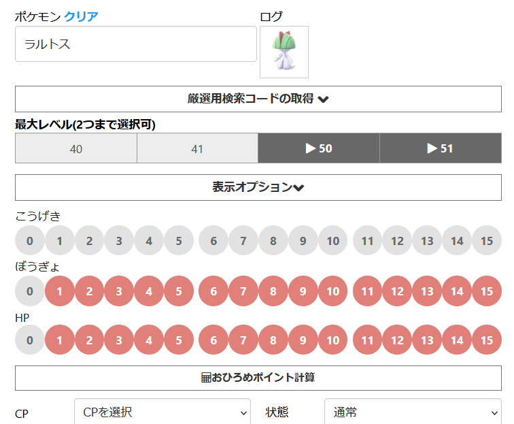Toggle こうげき value 12
Image resolution: width=514 pixels, height=424 pixels.
397,240
